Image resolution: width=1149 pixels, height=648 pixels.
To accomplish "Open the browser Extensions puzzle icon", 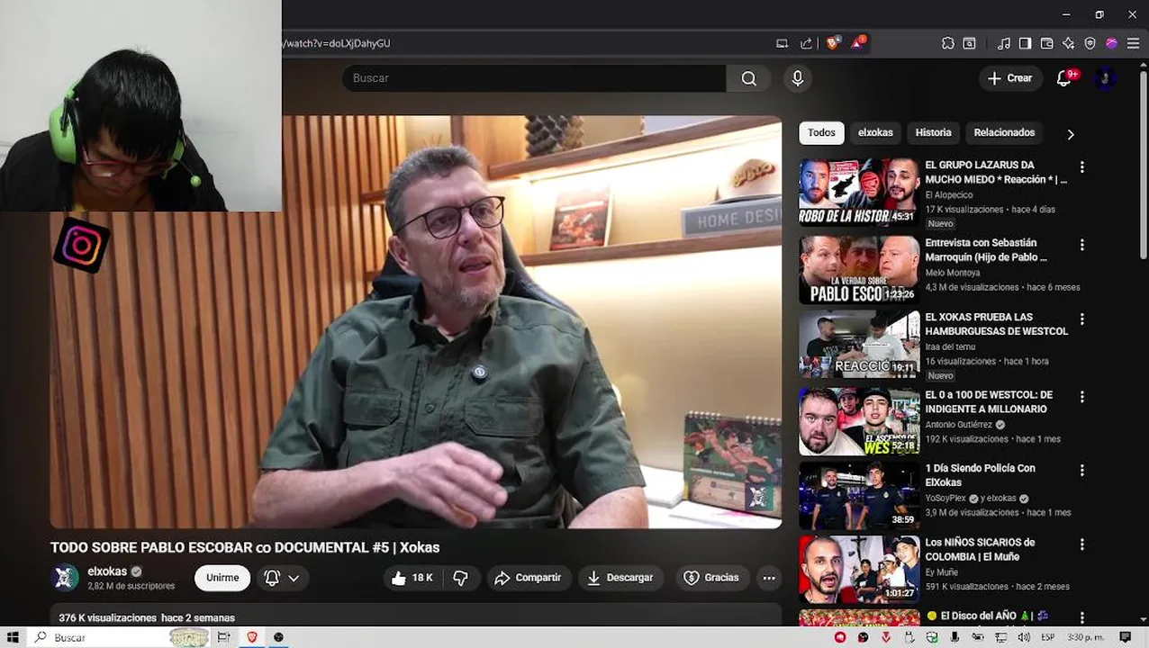I will (x=948, y=43).
